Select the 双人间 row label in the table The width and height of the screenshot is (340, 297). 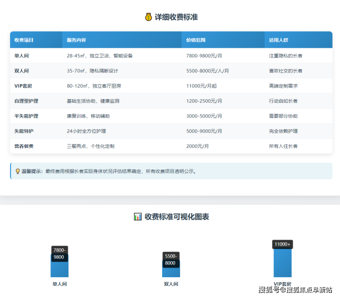click(x=22, y=71)
